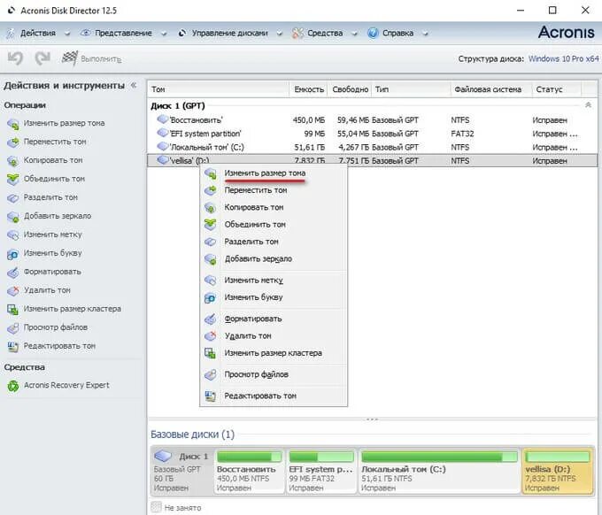This screenshot has width=602, height=515.
Task: Maximize the Acronis Disk Director window
Action: [x=552, y=11]
